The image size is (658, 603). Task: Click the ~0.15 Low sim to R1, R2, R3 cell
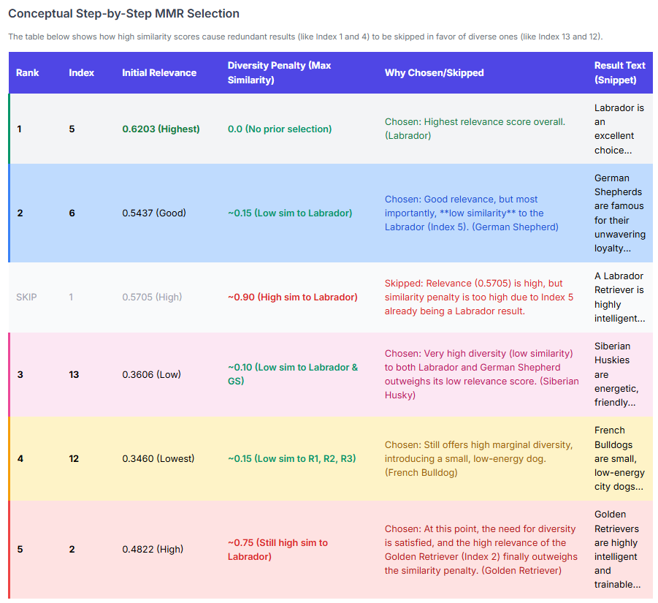pyautogui.click(x=291, y=458)
